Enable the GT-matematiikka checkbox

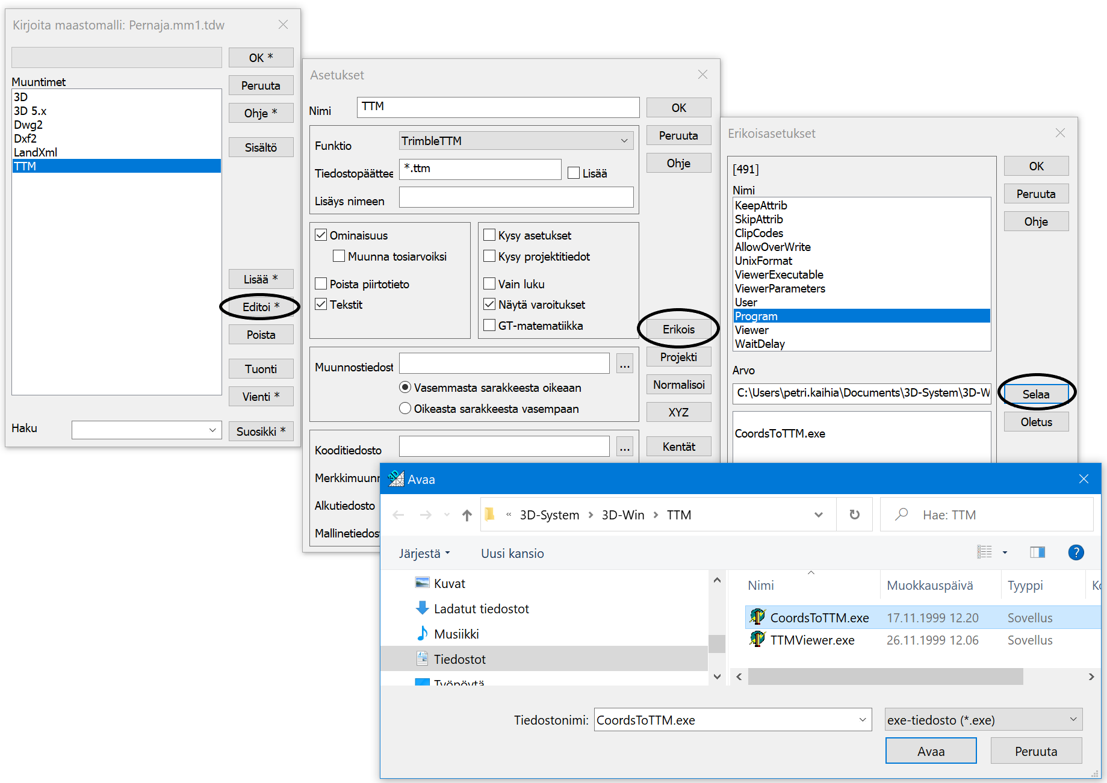[x=489, y=326]
